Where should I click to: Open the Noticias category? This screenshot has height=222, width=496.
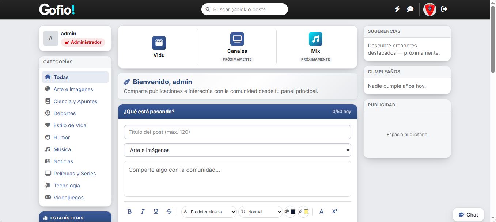75,161
